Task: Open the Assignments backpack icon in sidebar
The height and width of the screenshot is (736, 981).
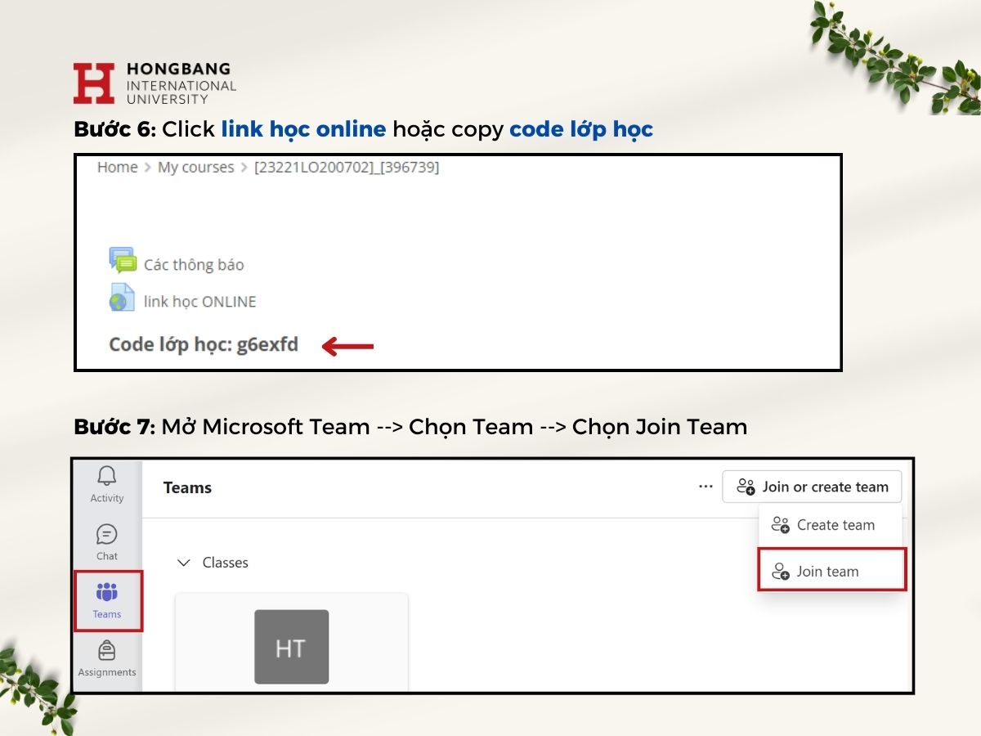Action: [x=106, y=651]
